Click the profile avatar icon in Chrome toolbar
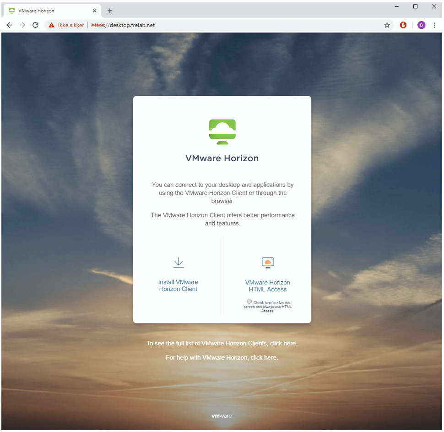 421,25
